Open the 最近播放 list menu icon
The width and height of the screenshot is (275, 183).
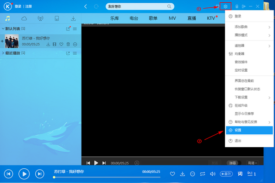[x=75, y=53]
